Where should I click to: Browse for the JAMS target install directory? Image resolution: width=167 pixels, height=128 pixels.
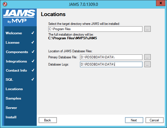147,29
